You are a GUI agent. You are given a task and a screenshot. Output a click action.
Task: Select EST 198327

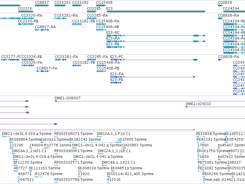point(228,165)
